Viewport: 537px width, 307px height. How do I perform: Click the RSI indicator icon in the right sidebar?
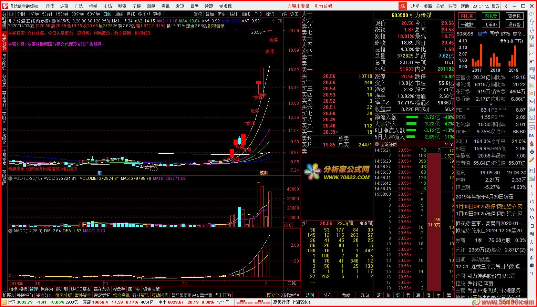532,135
